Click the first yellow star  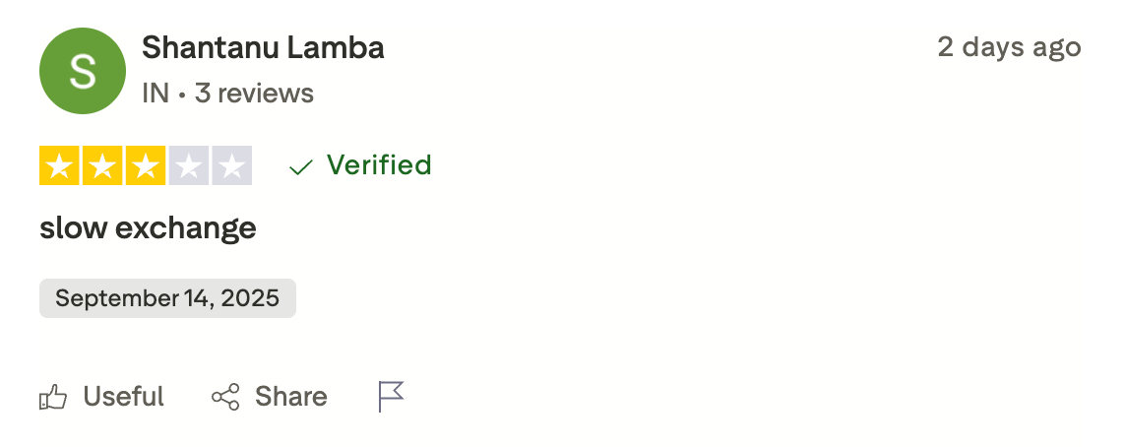click(x=60, y=166)
